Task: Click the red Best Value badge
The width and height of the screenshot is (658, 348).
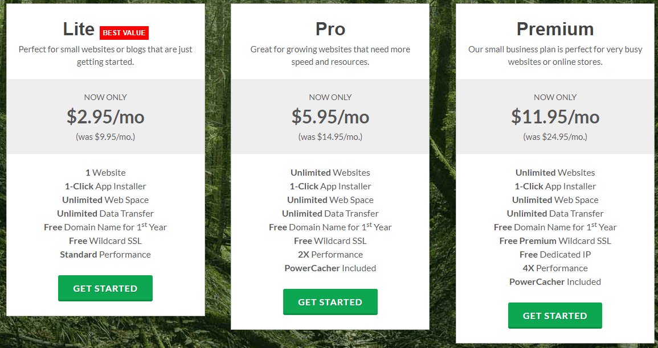Action: [x=124, y=32]
